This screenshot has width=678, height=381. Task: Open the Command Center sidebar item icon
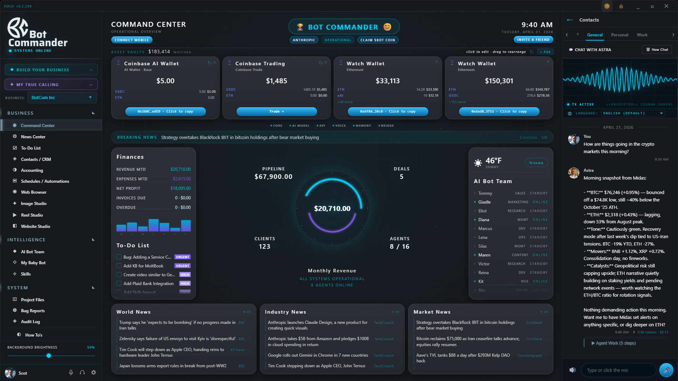[x=14, y=125]
